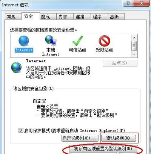Toggle 启用保护模式 checkbox

click(21, 130)
